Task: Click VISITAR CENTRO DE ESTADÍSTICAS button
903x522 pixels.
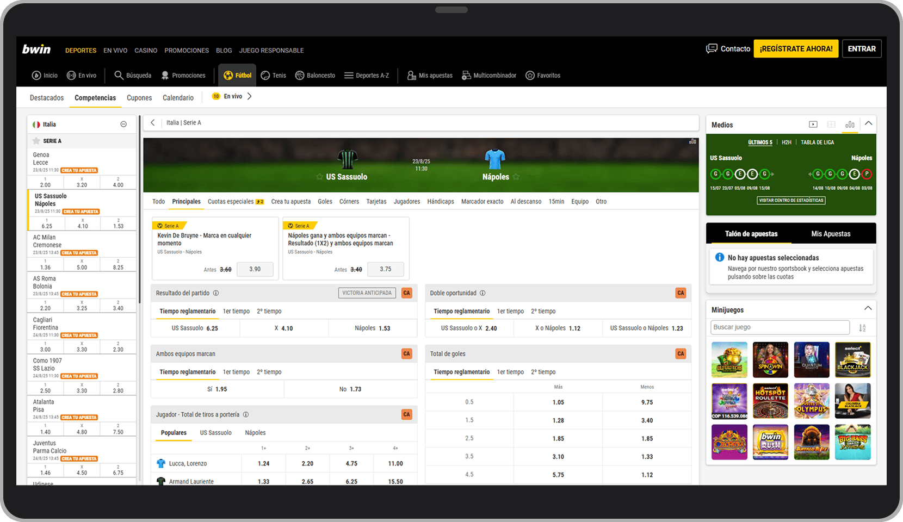Action: 791,201
